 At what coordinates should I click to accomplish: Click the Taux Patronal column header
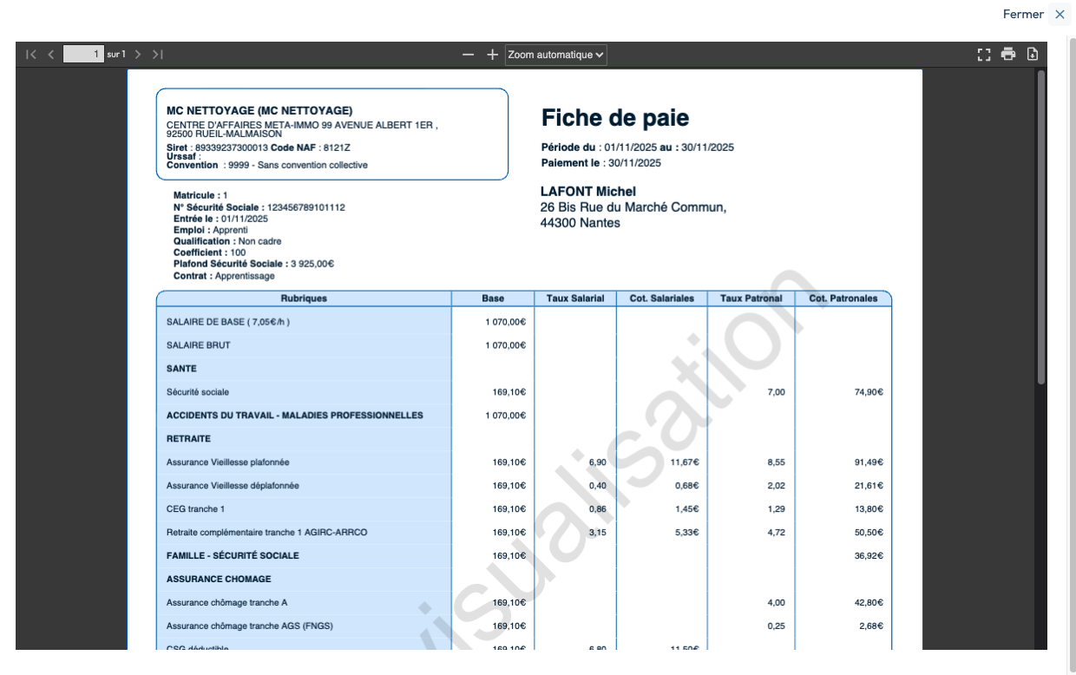751,298
